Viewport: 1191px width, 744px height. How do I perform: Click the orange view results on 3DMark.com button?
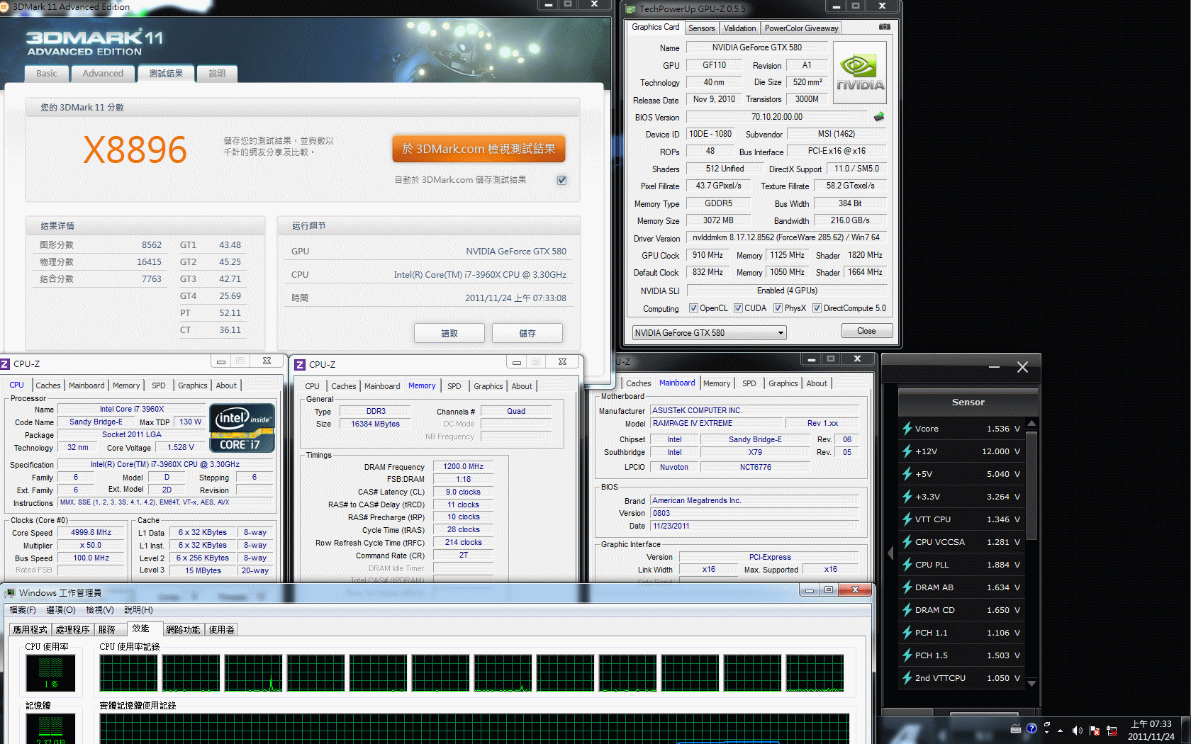coord(479,149)
